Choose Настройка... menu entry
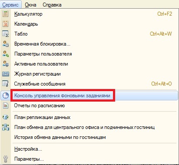 pos(89,149)
